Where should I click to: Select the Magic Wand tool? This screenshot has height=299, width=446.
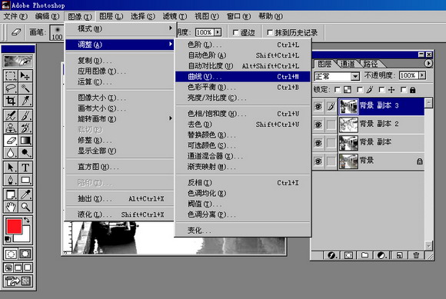tap(25, 88)
